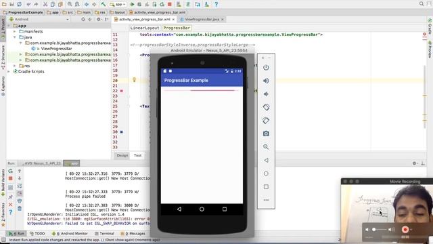Screen dimensions: 433x244
Task: Click the top-right search everywhere magnifier
Action: 421,3
